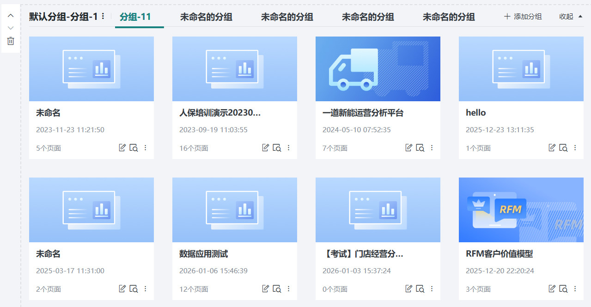Open preview icon on 一道新能运营分析平台 card
Screen dimensions: 591x307
420,147
